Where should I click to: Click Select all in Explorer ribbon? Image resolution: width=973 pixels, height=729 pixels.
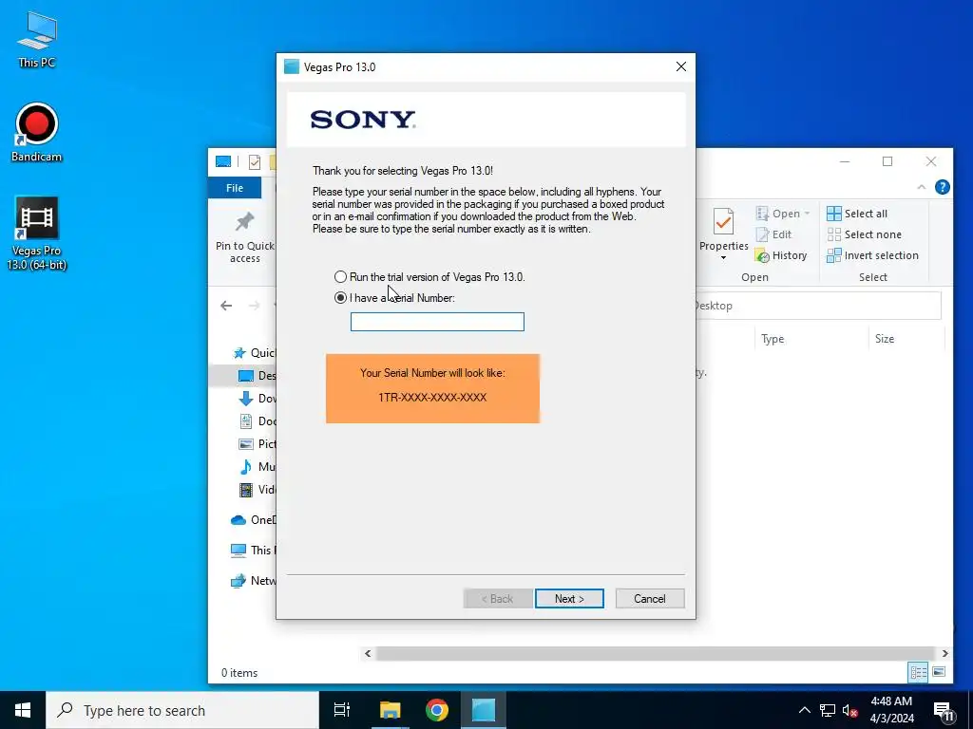click(857, 214)
